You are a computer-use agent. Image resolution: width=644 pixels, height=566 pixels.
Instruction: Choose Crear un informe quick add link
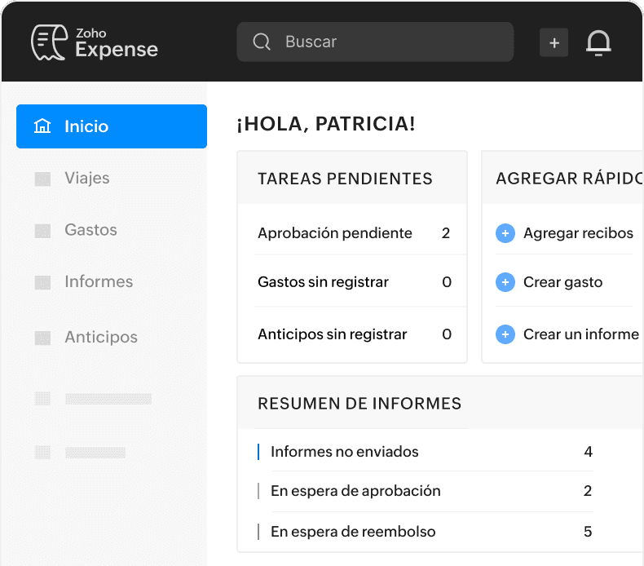coord(581,334)
